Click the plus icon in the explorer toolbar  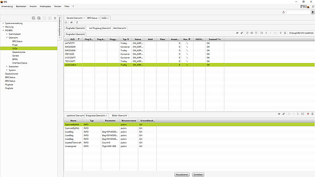[50, 18]
